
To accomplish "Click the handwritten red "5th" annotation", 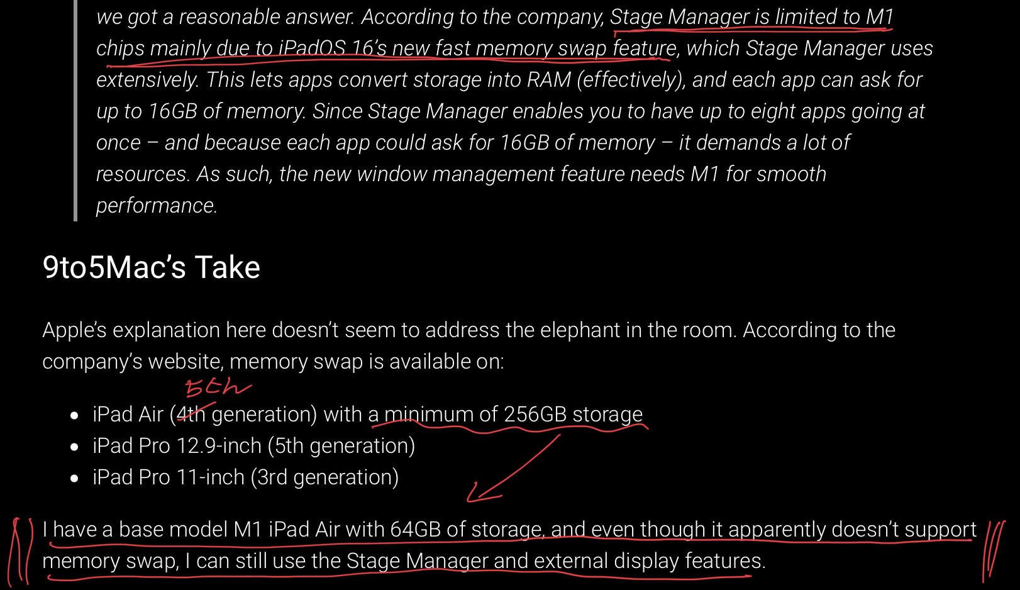I will 218,387.
